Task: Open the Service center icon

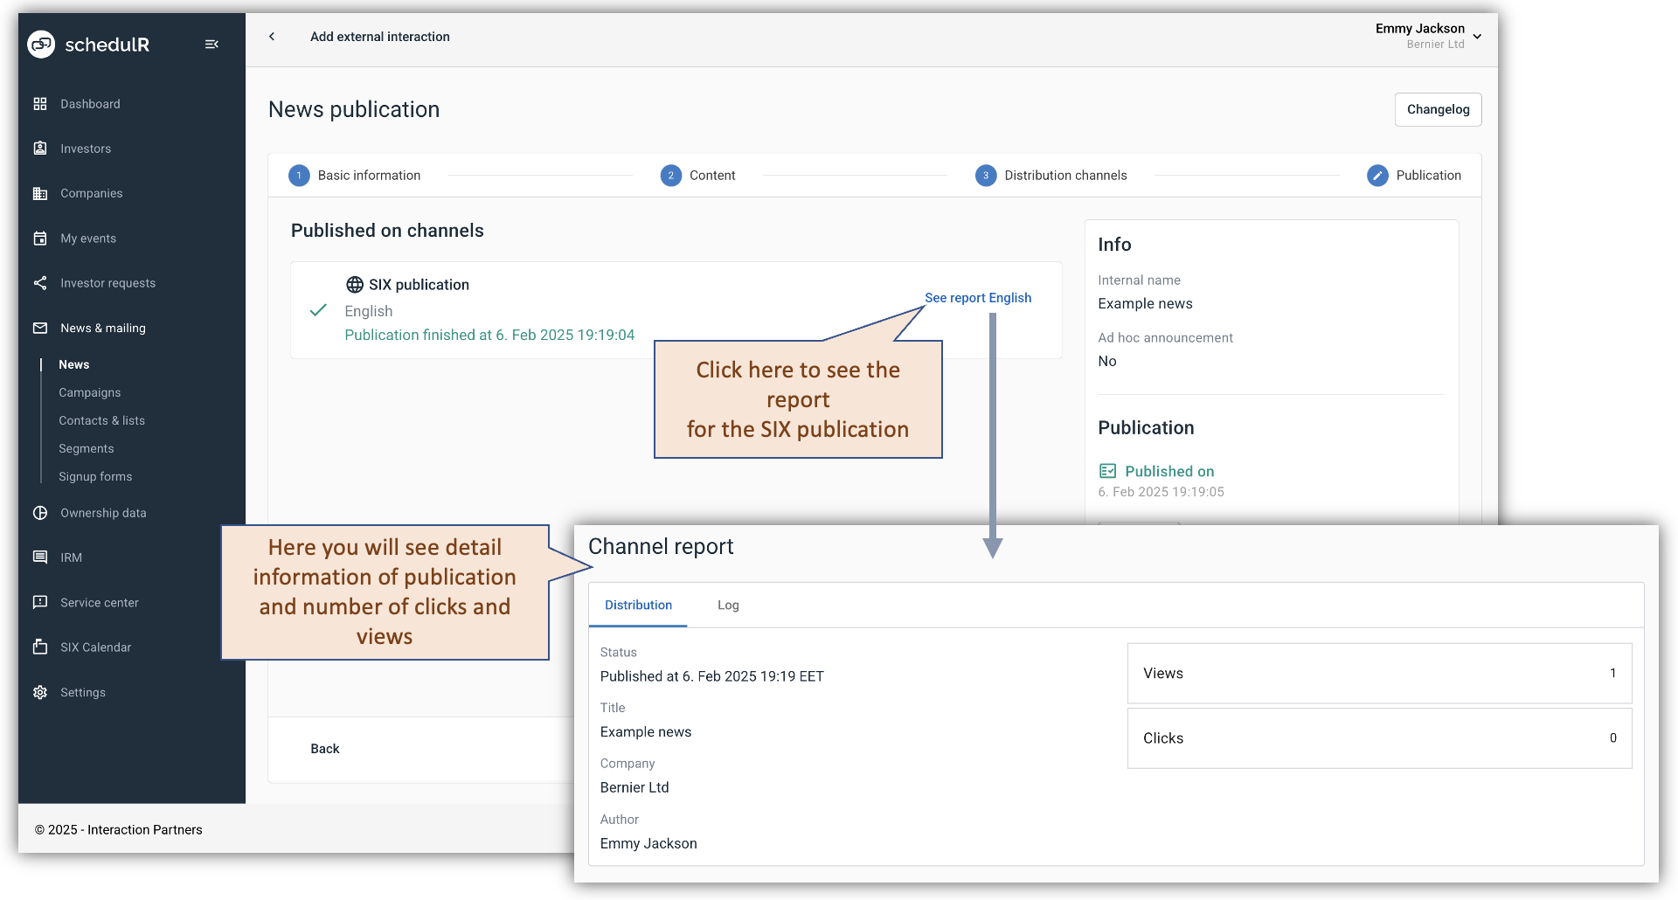Action: coord(40,602)
